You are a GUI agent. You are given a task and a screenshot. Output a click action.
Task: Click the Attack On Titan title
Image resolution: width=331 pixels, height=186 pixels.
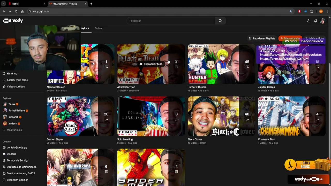[x=126, y=87]
